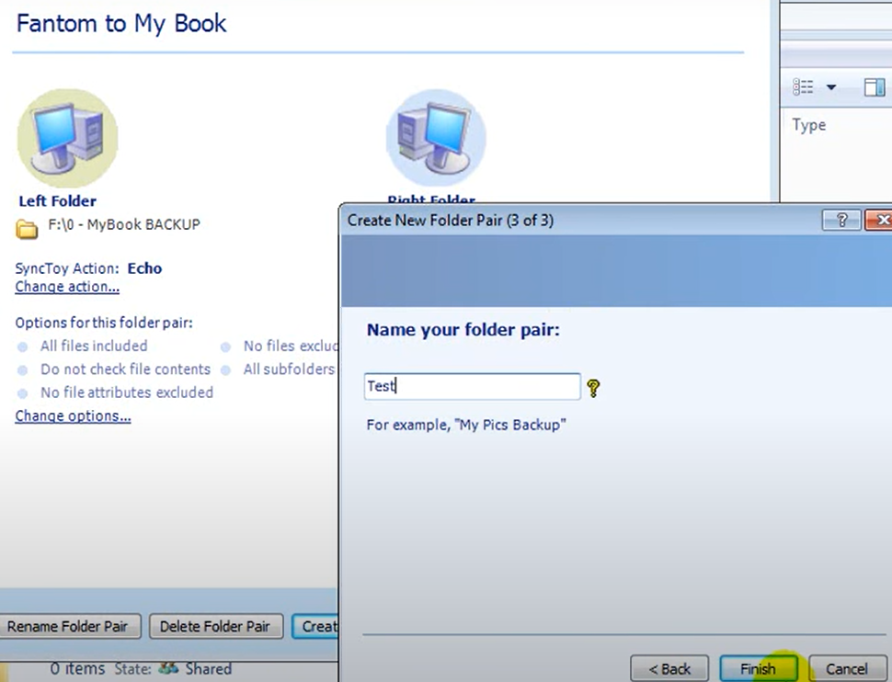Click the '0 items' status bar text
The height and width of the screenshot is (682, 892).
point(77,668)
